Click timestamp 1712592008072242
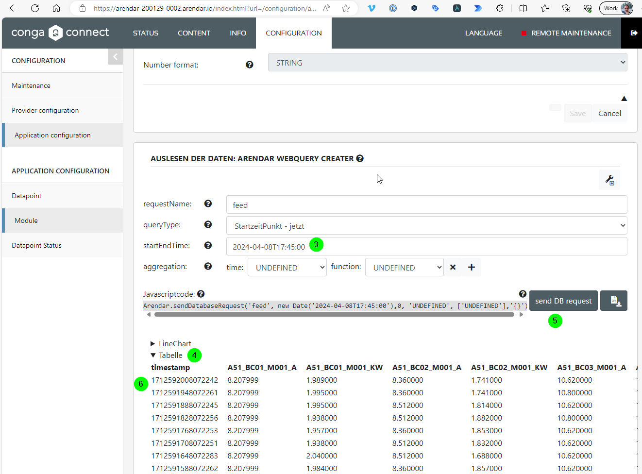This screenshot has height=474, width=642. [185, 380]
